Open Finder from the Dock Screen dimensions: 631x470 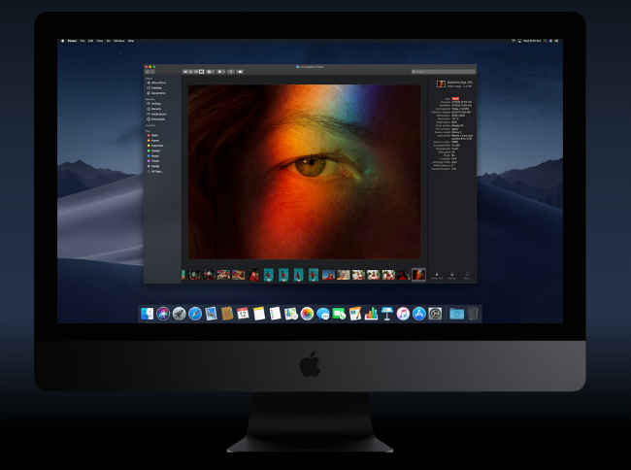(x=147, y=314)
